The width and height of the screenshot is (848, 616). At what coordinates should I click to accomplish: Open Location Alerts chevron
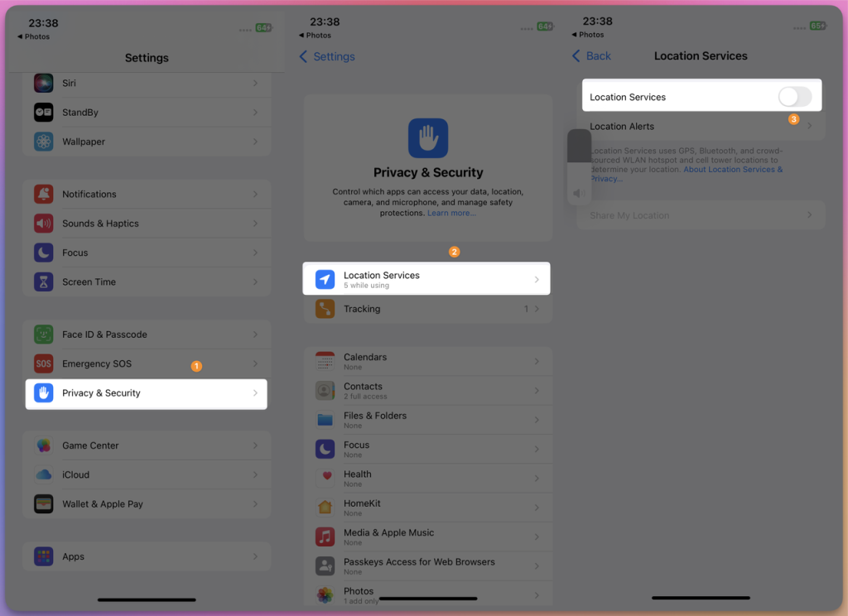pyautogui.click(x=810, y=126)
